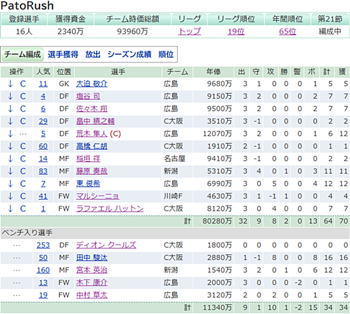This screenshot has width=350, height=314.
Task: Click down arrow in 藤原 奏哉 row
Action: pos(10,171)
